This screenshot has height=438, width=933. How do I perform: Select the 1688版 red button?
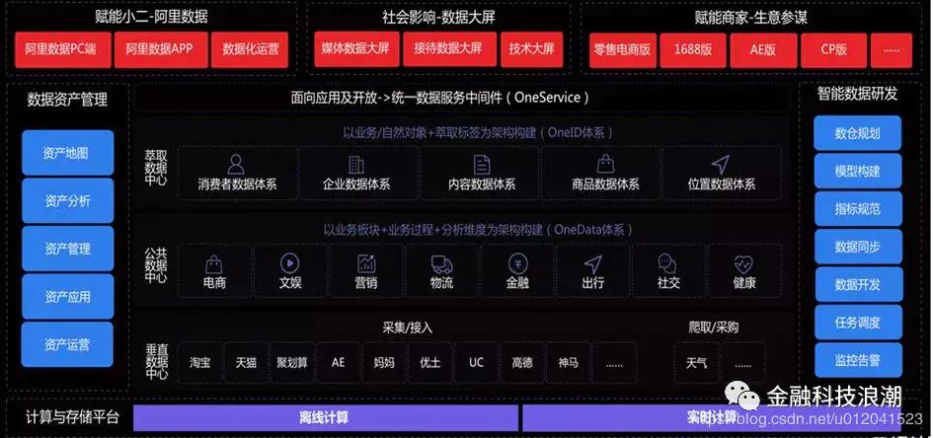pos(693,50)
